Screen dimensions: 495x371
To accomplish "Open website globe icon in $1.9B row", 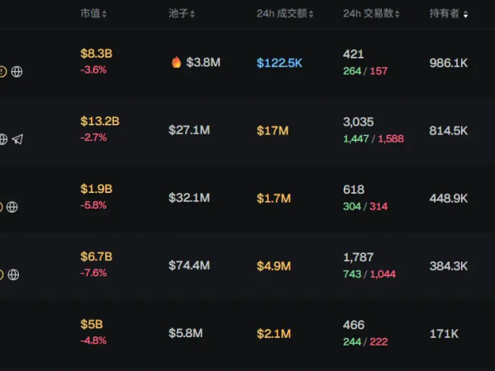I will click(x=12, y=207).
